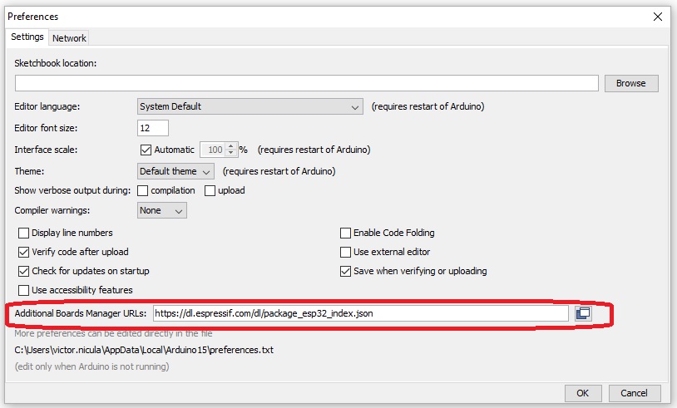Viewport: 677px width, 408px height.
Task: Disable Verify code after upload
Action: 24,252
